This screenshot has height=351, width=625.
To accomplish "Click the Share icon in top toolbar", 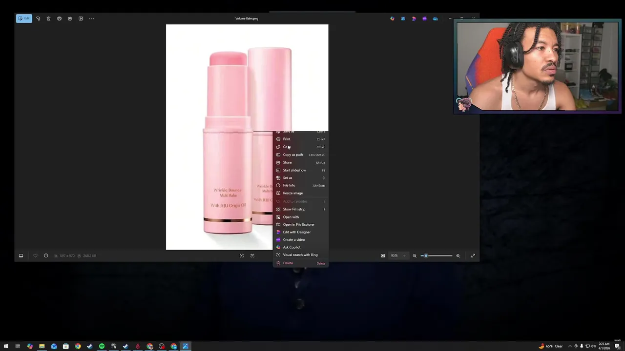I will 70,19.
